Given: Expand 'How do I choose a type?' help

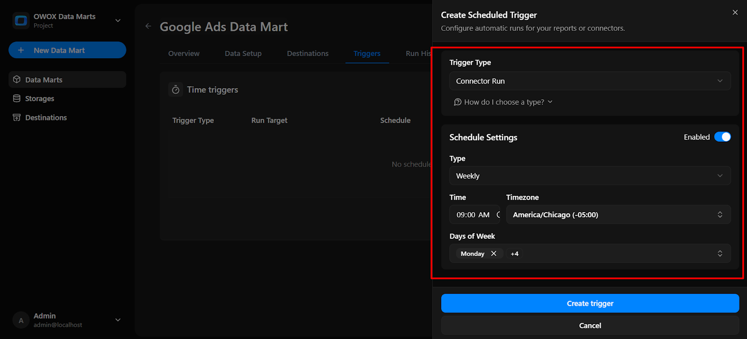Looking at the screenshot, I should [x=503, y=102].
